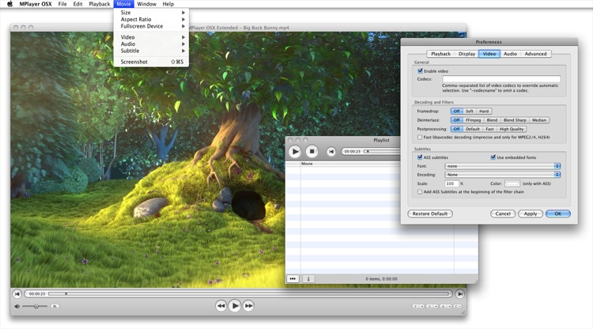This screenshot has width=593, height=329.
Task: Seek on the main player timeline bar
Action: pyautogui.click(x=248, y=293)
